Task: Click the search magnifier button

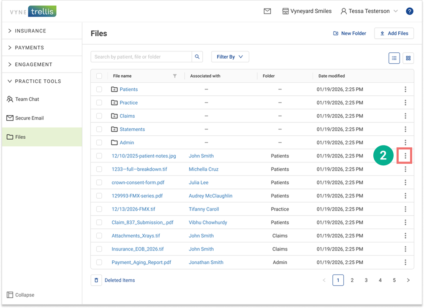Action: coord(197,57)
